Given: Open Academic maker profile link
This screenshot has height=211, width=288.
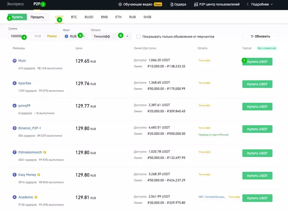Looking at the screenshot, I should click(26, 197).
